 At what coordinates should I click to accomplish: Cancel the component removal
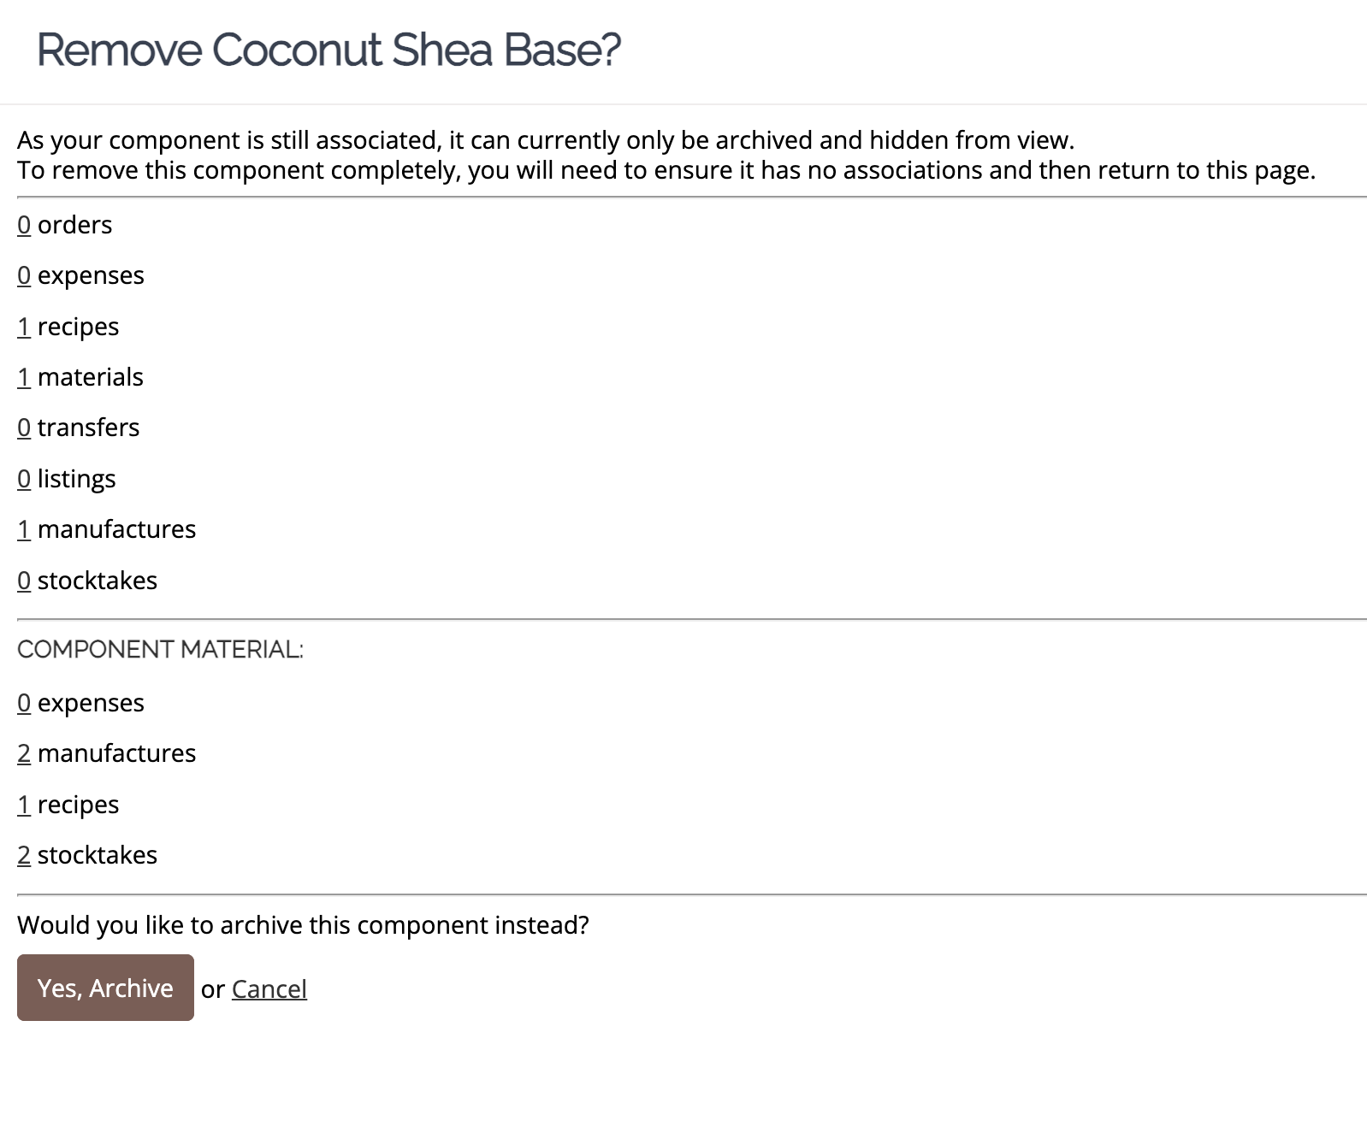(x=269, y=989)
